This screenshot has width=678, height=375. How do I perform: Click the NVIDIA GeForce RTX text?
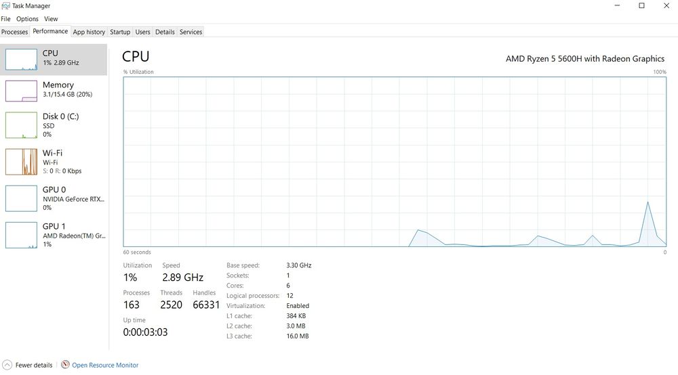pos(73,200)
